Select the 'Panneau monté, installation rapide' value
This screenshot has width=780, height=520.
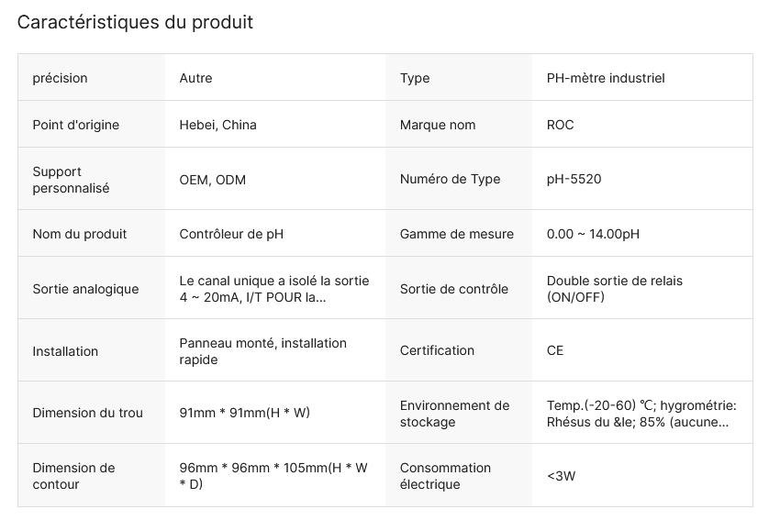tap(262, 351)
